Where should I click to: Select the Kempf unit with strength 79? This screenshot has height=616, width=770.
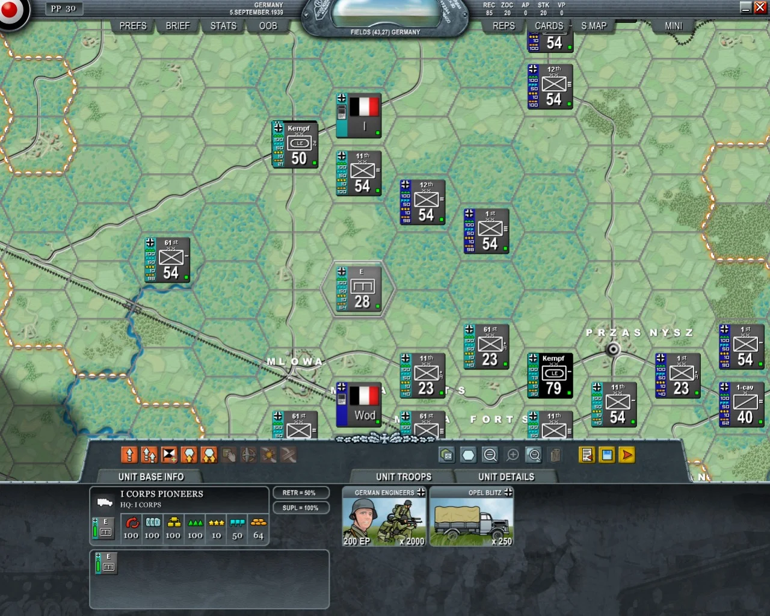coord(550,375)
